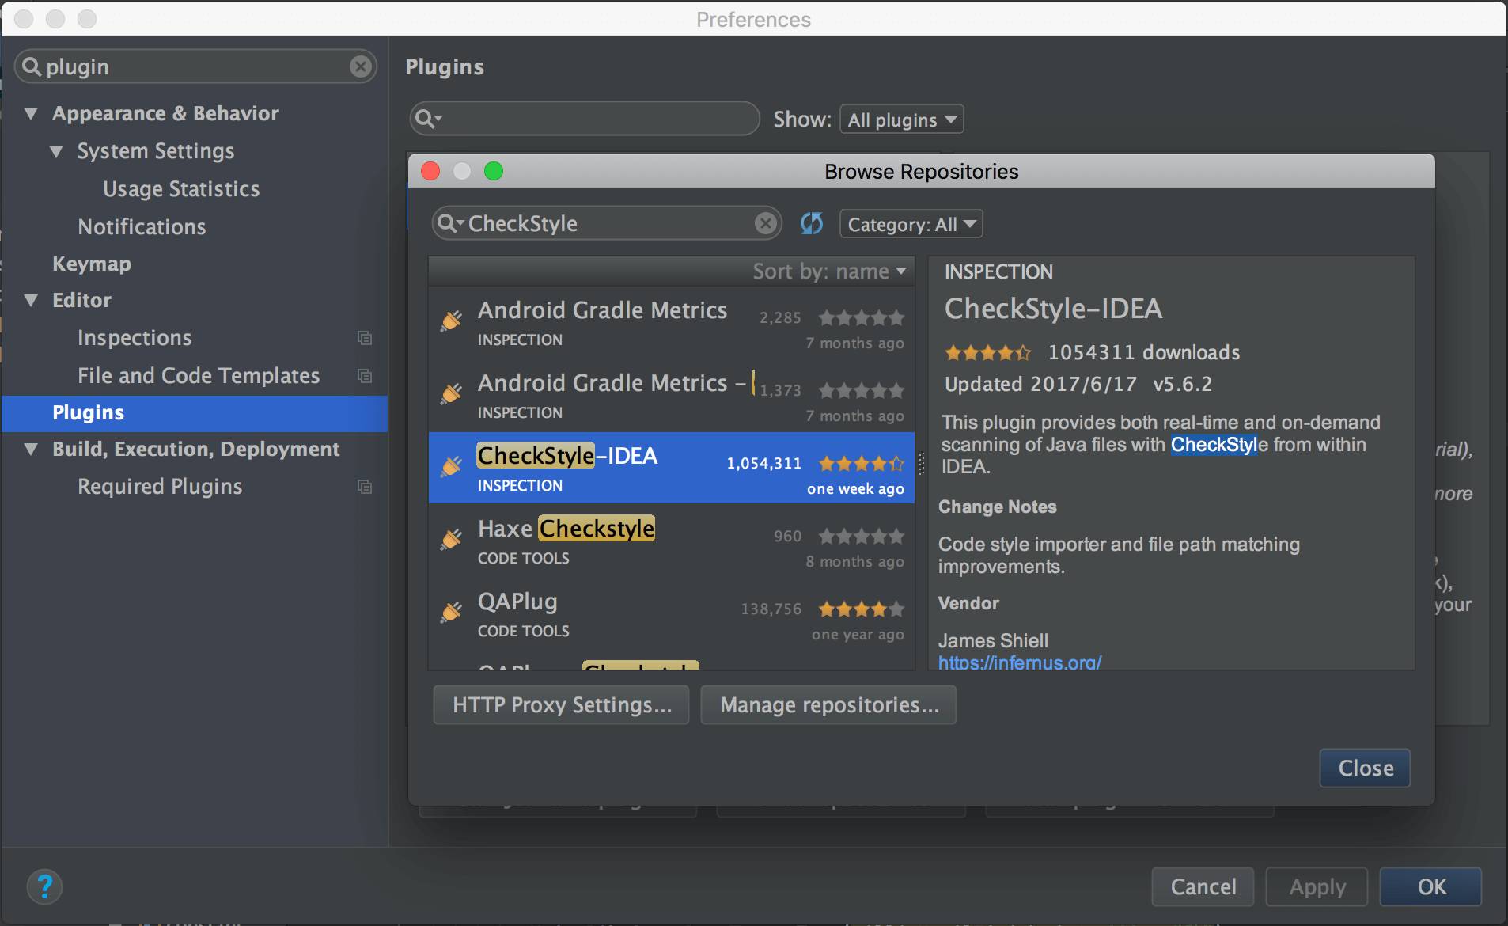
Task: Open the Inspections settings page
Action: [135, 338]
